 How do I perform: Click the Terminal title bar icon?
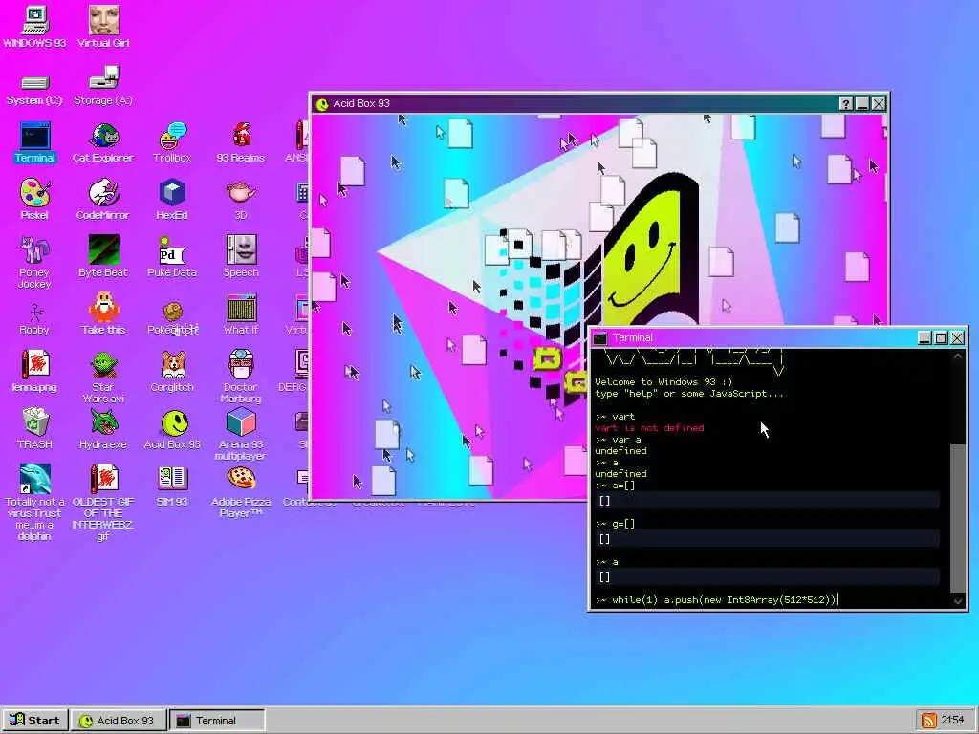pyautogui.click(x=600, y=337)
